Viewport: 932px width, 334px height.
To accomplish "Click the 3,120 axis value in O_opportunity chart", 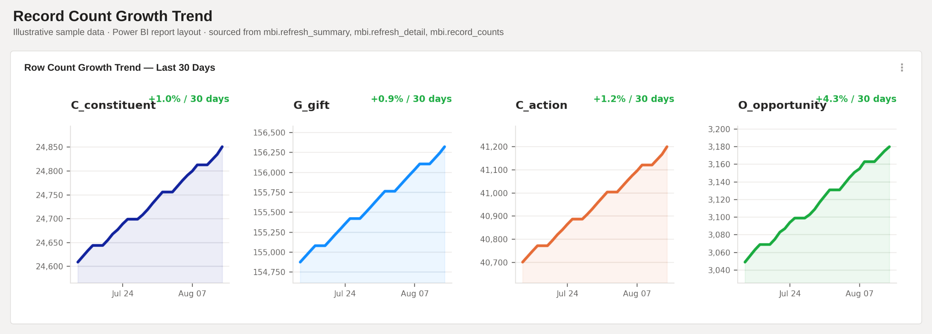I will (x=719, y=200).
